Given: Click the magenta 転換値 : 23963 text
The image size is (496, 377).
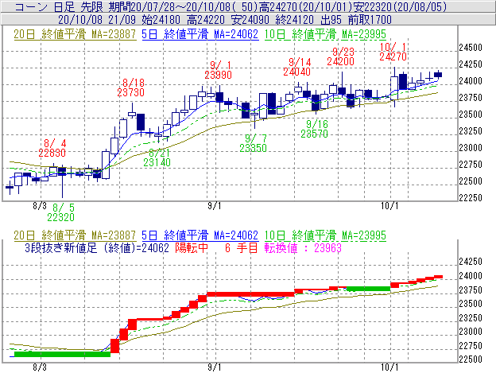Looking at the screenshot, I should click(x=303, y=248).
